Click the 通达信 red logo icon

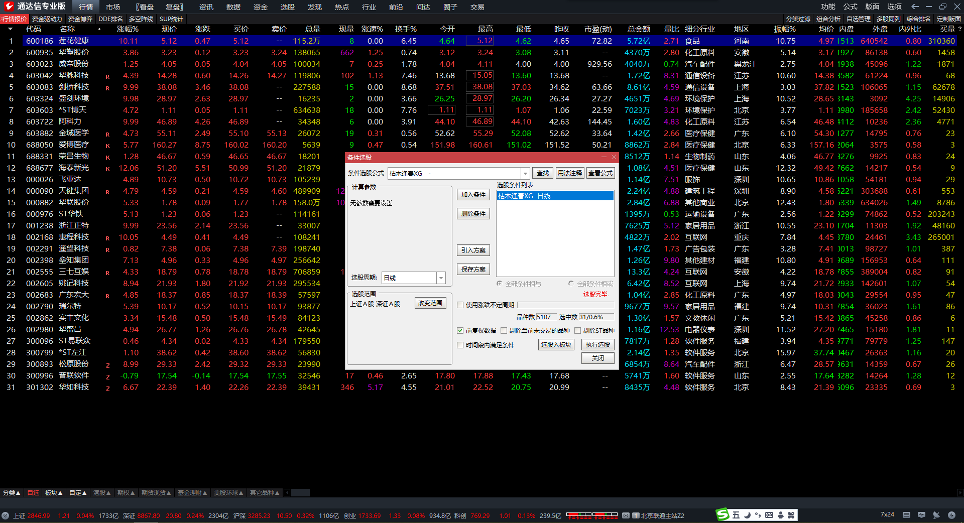(9, 6)
